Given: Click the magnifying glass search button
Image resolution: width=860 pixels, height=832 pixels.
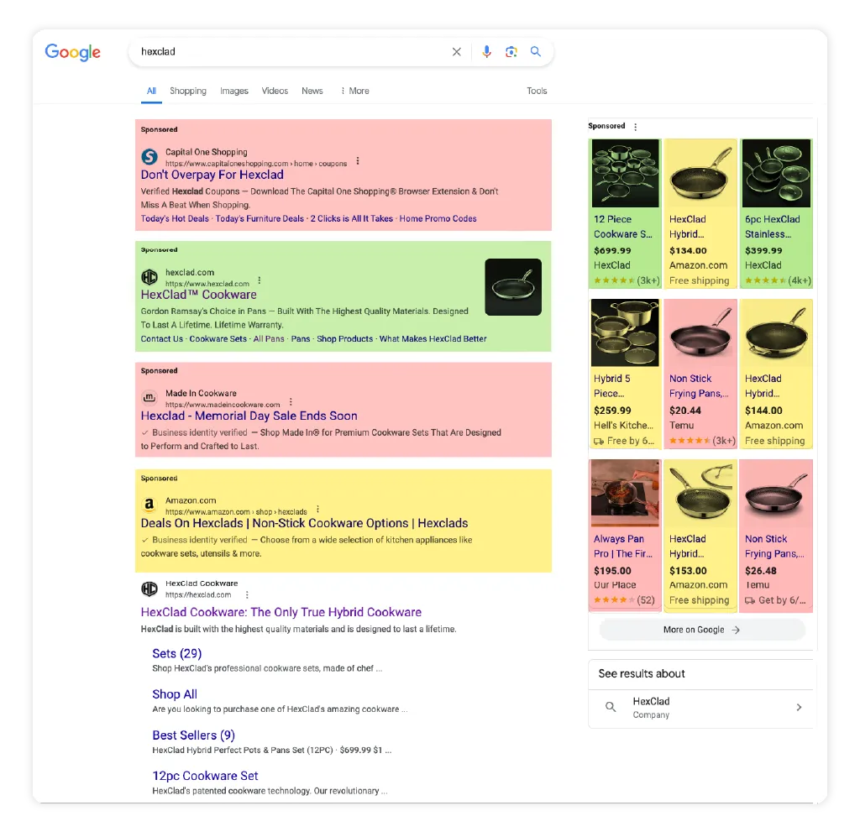Looking at the screenshot, I should coord(536,51).
